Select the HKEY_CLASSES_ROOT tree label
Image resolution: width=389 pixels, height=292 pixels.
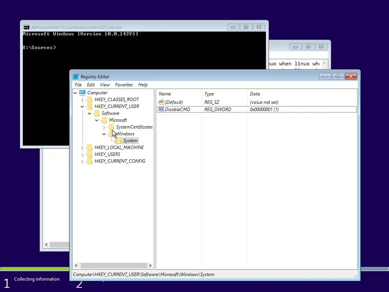[117, 100]
